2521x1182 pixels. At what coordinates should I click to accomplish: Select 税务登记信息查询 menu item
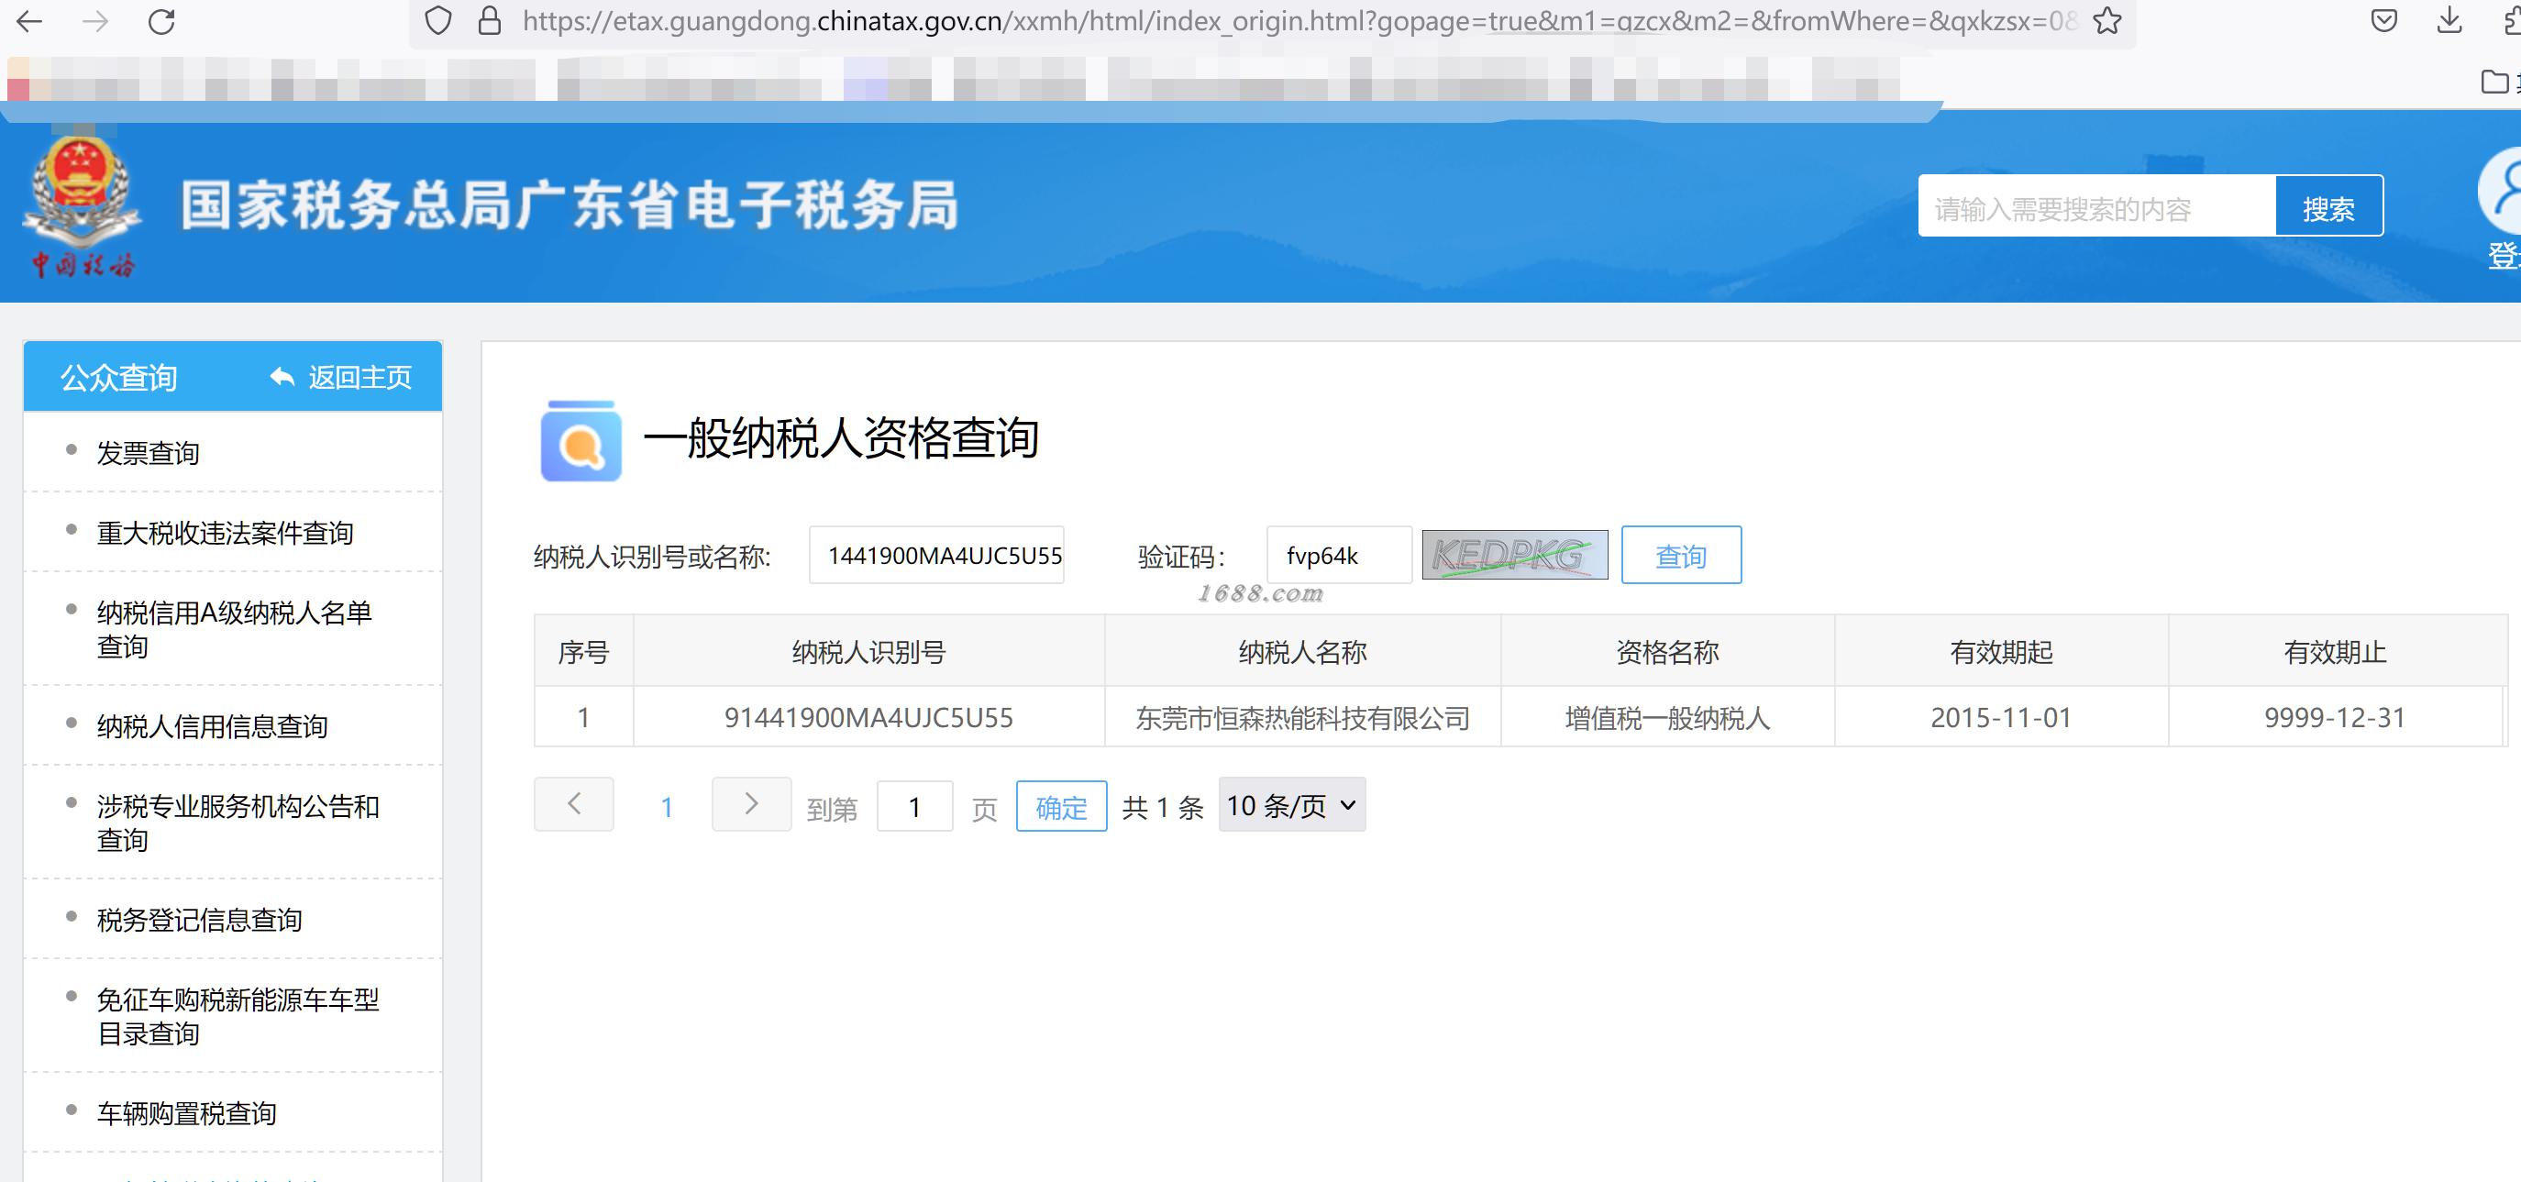pyautogui.click(x=200, y=920)
